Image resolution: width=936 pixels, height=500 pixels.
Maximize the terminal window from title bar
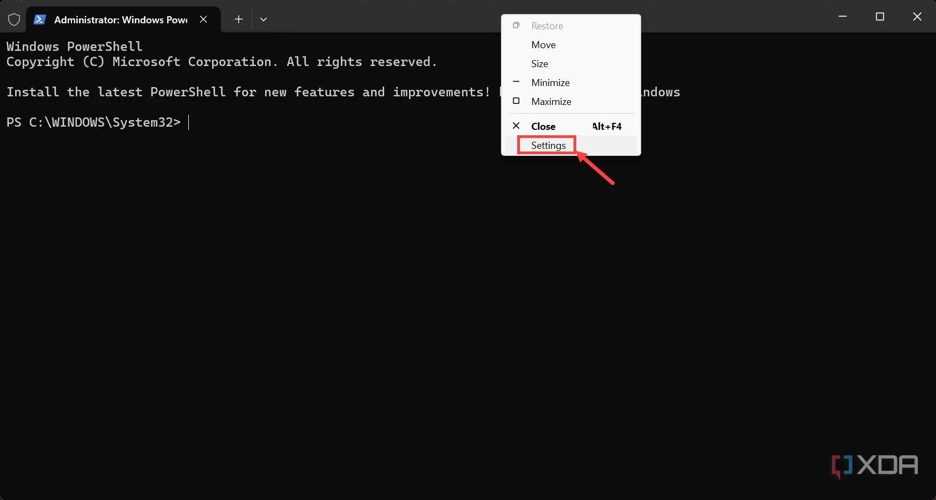(x=880, y=17)
